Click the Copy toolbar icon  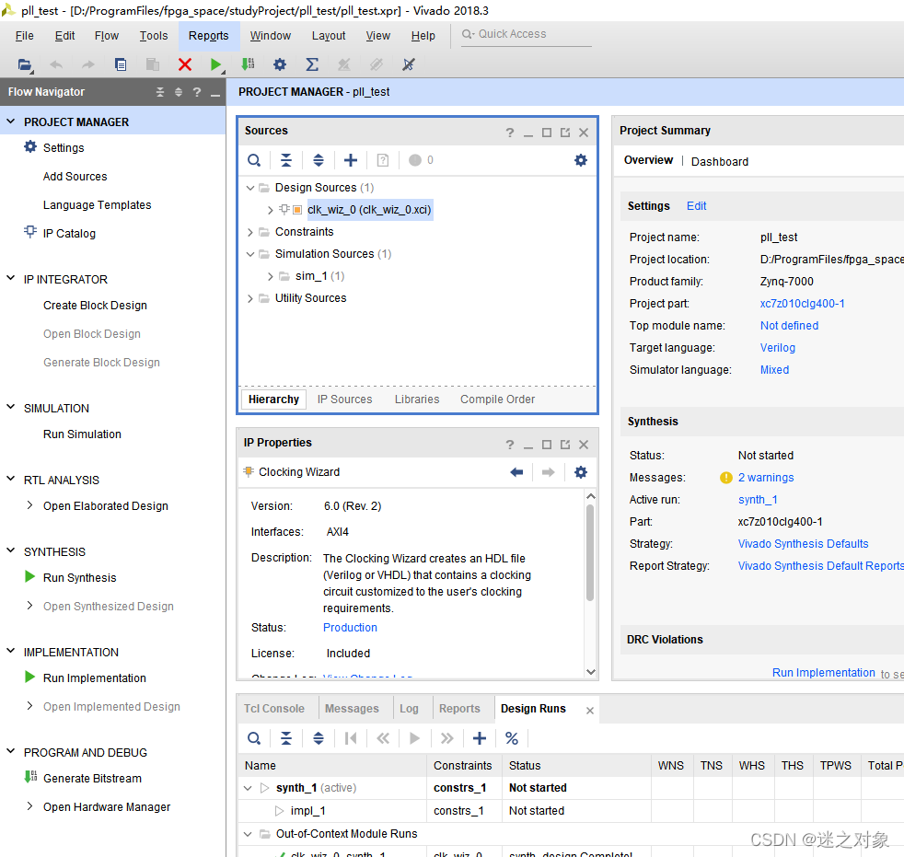tap(121, 64)
